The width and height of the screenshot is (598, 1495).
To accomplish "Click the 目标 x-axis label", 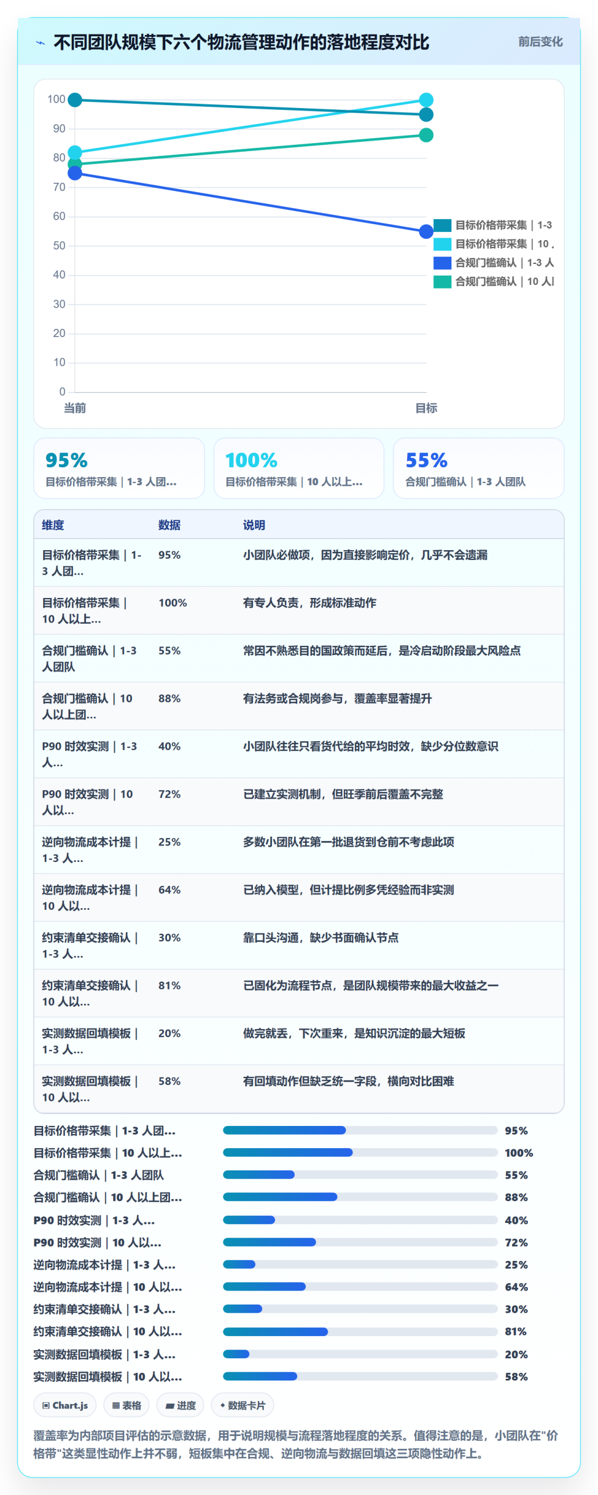I will click(426, 408).
